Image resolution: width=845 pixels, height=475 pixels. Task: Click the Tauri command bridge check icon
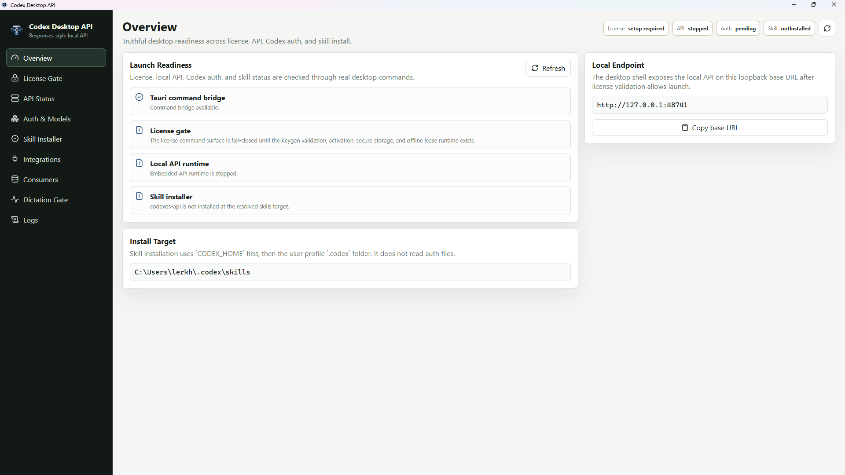(x=140, y=97)
